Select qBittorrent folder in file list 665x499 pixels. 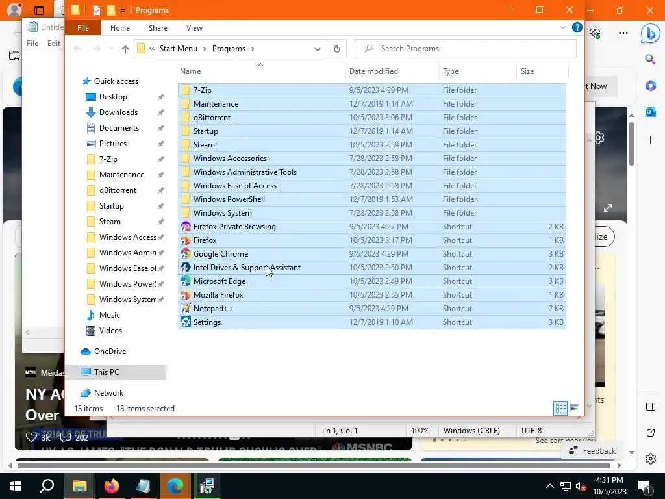tap(372, 118)
